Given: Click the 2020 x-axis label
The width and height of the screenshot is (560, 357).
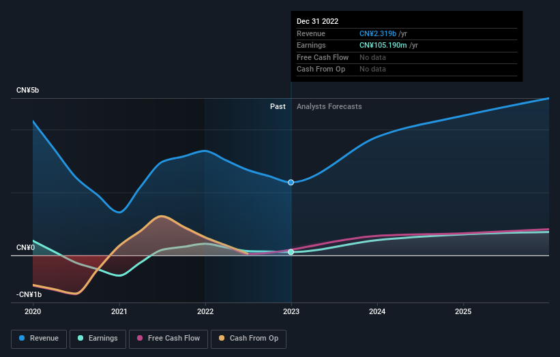Looking at the screenshot, I should [x=33, y=312].
